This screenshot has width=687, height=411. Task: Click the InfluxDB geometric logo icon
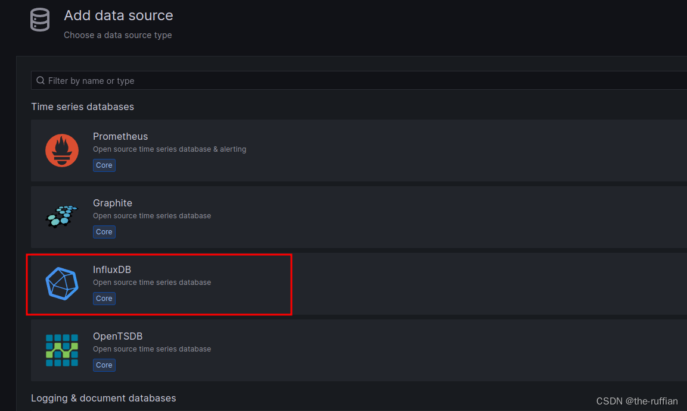[x=62, y=284]
